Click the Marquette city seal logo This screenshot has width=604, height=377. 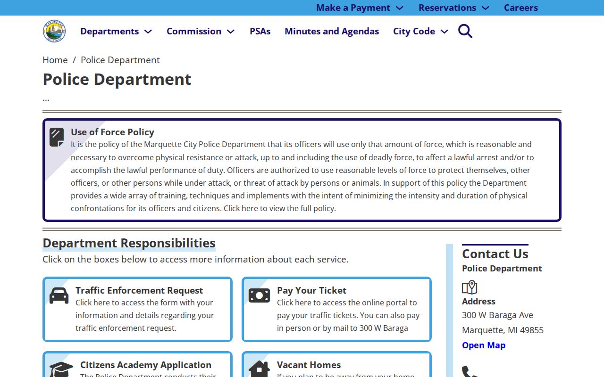tap(54, 31)
